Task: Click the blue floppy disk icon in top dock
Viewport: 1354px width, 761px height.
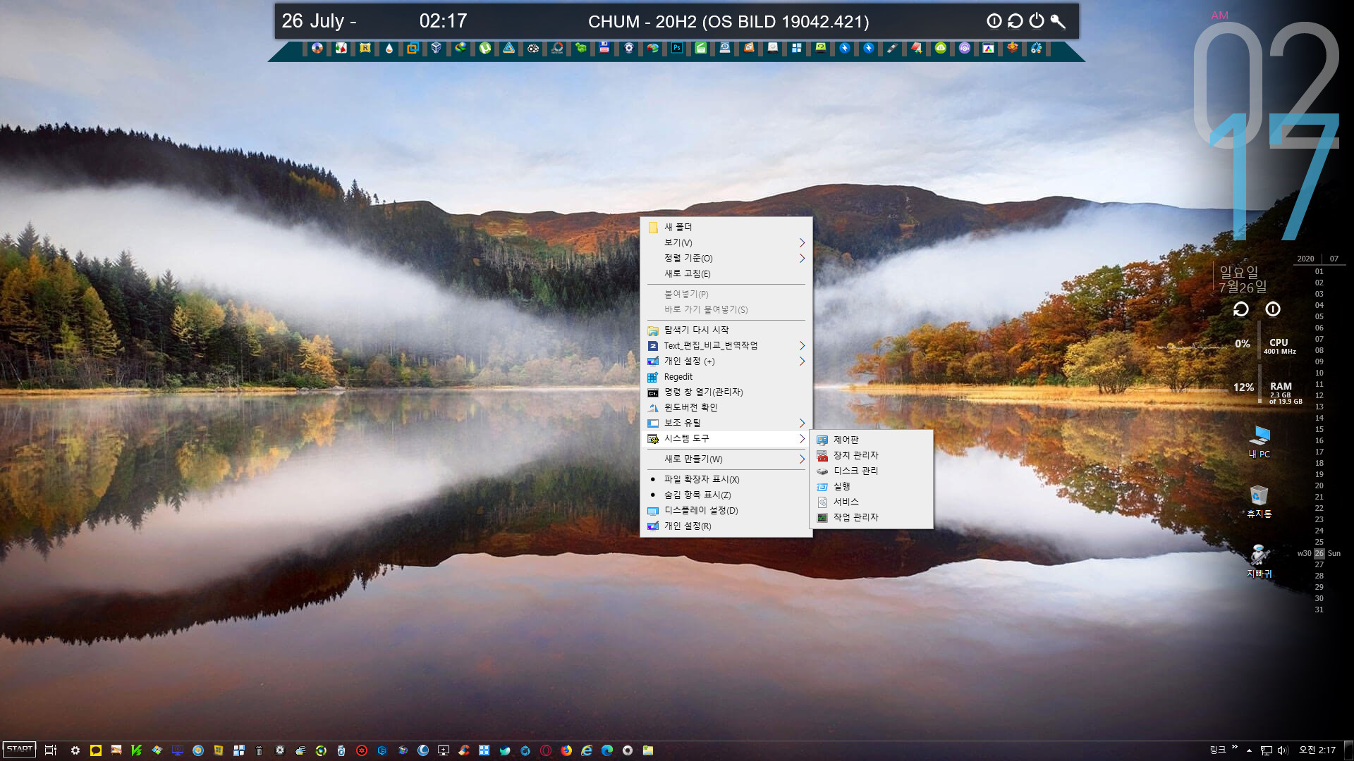Action: [x=604, y=48]
